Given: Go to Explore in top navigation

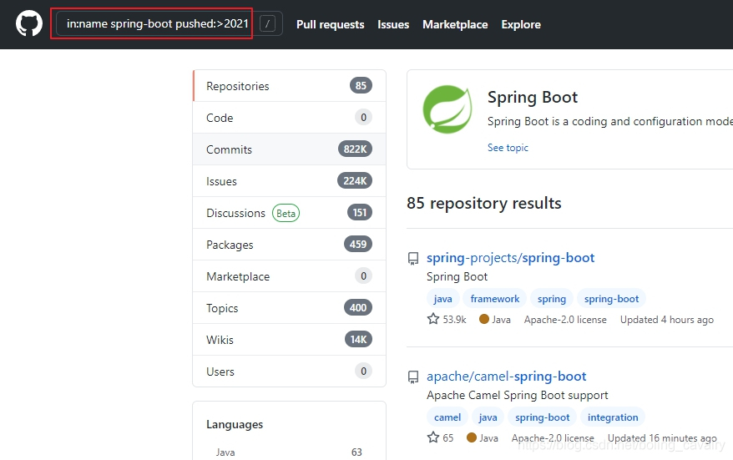Looking at the screenshot, I should pyautogui.click(x=521, y=24).
